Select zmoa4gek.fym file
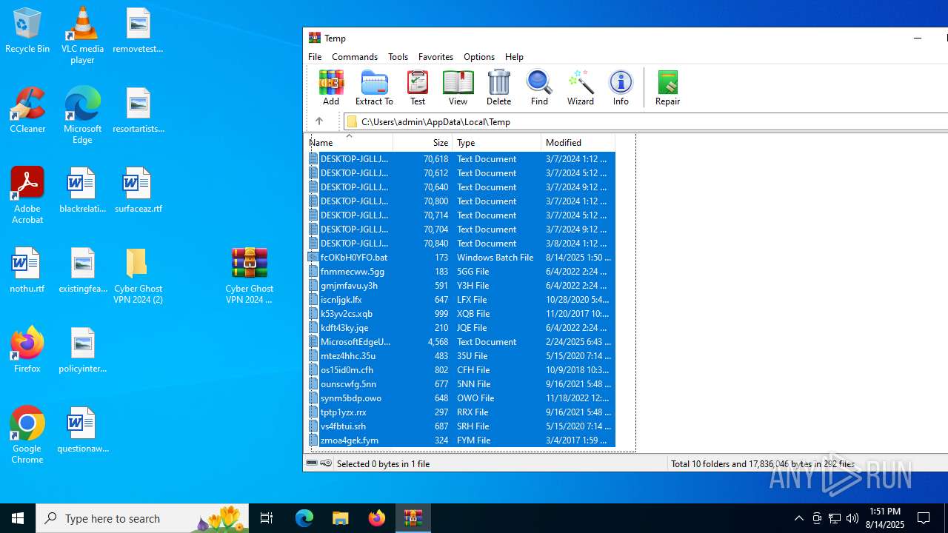Screen dimensions: 948x533 coord(461,440)
